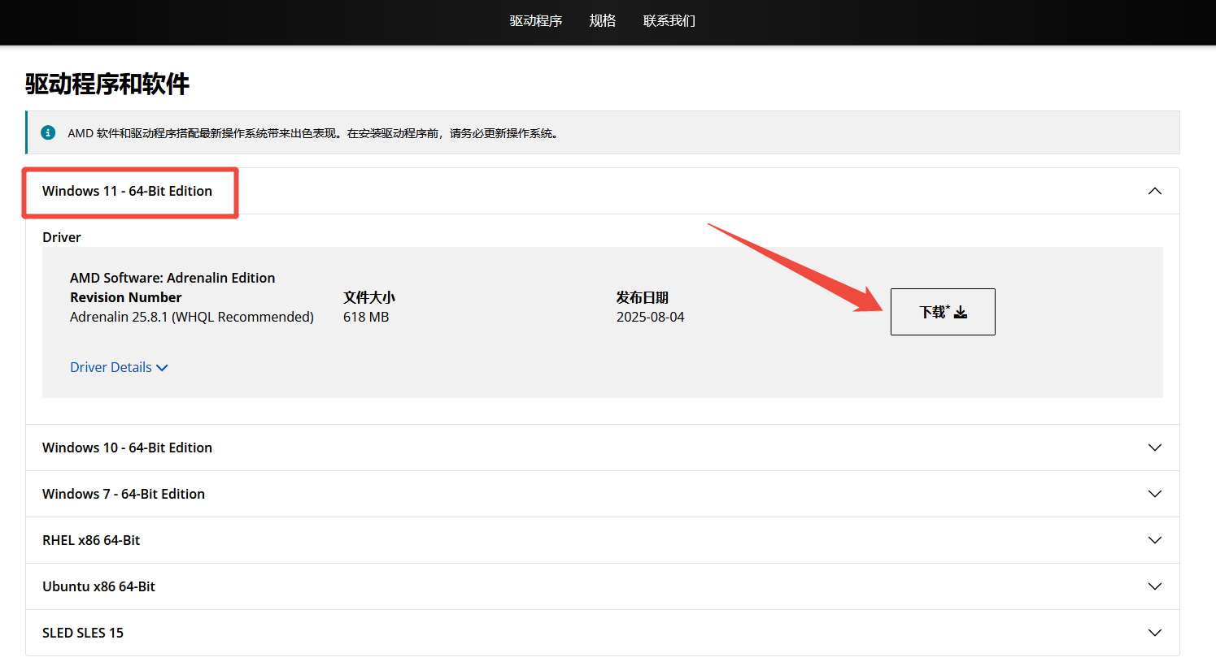Click the up chevron on the Windows 11 row

pos(1155,191)
